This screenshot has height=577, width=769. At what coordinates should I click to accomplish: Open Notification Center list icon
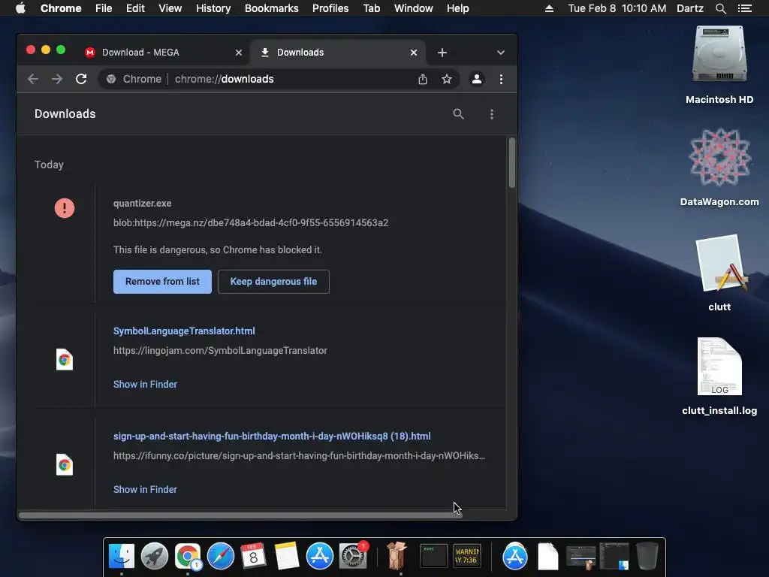744,8
